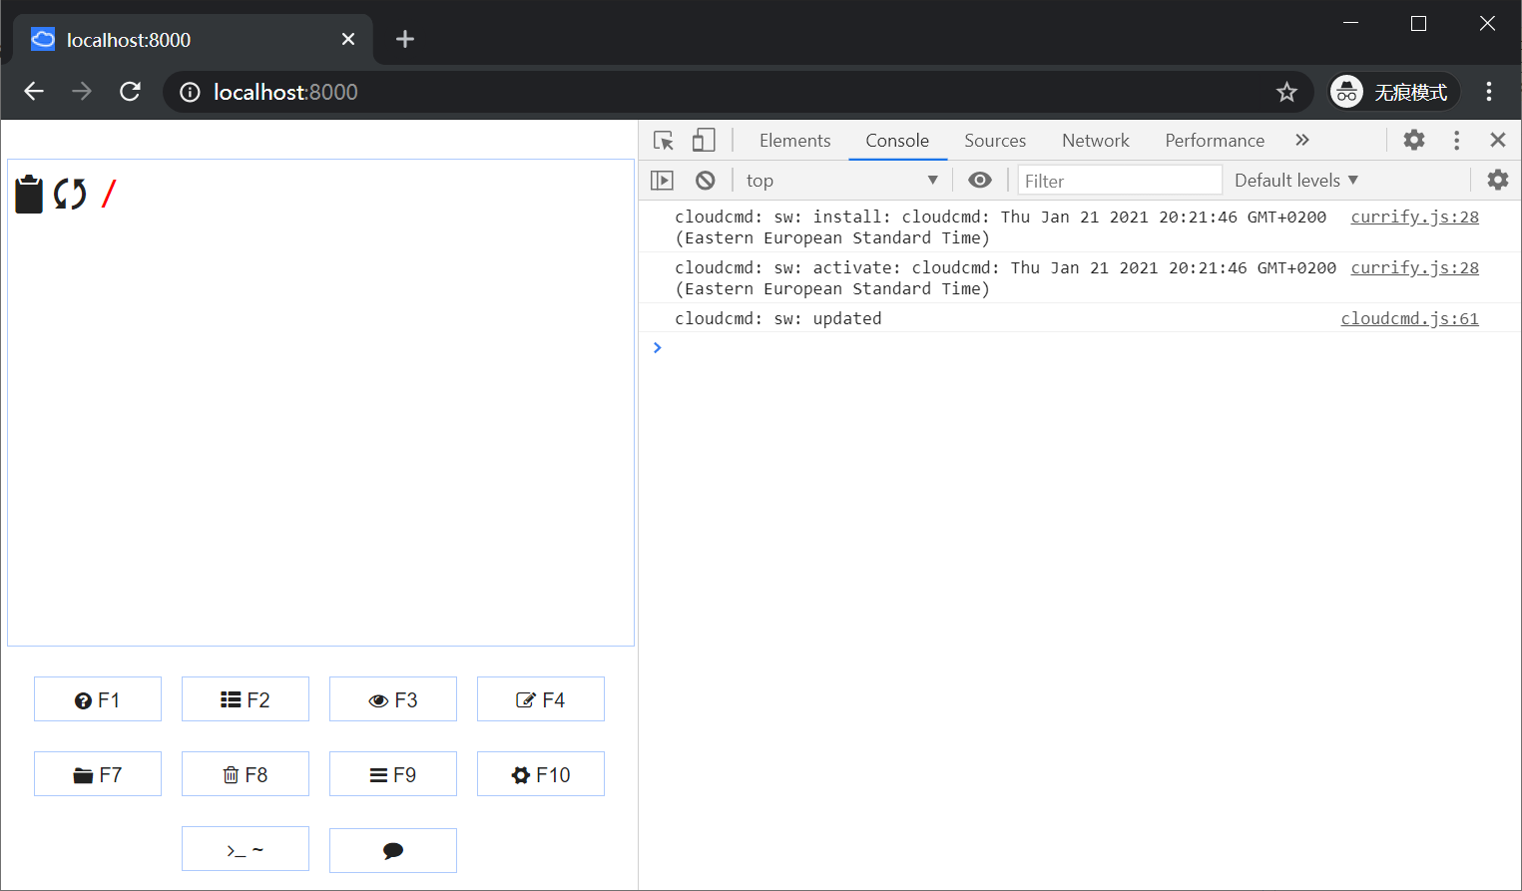The image size is (1522, 891).
Task: Click the clipboard icon in Cloud Commander toolbar
Action: [28, 194]
